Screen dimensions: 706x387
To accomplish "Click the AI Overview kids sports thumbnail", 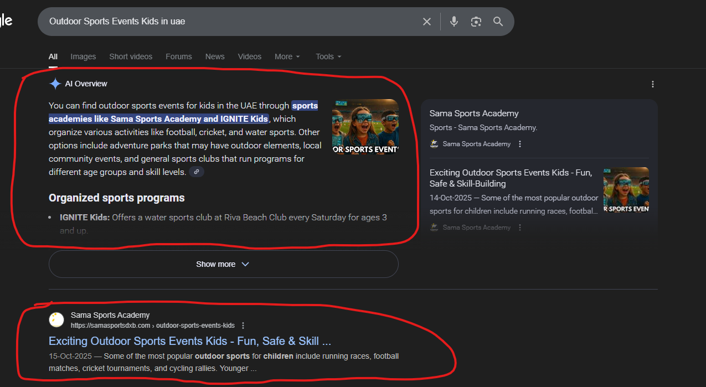I will pyautogui.click(x=365, y=127).
